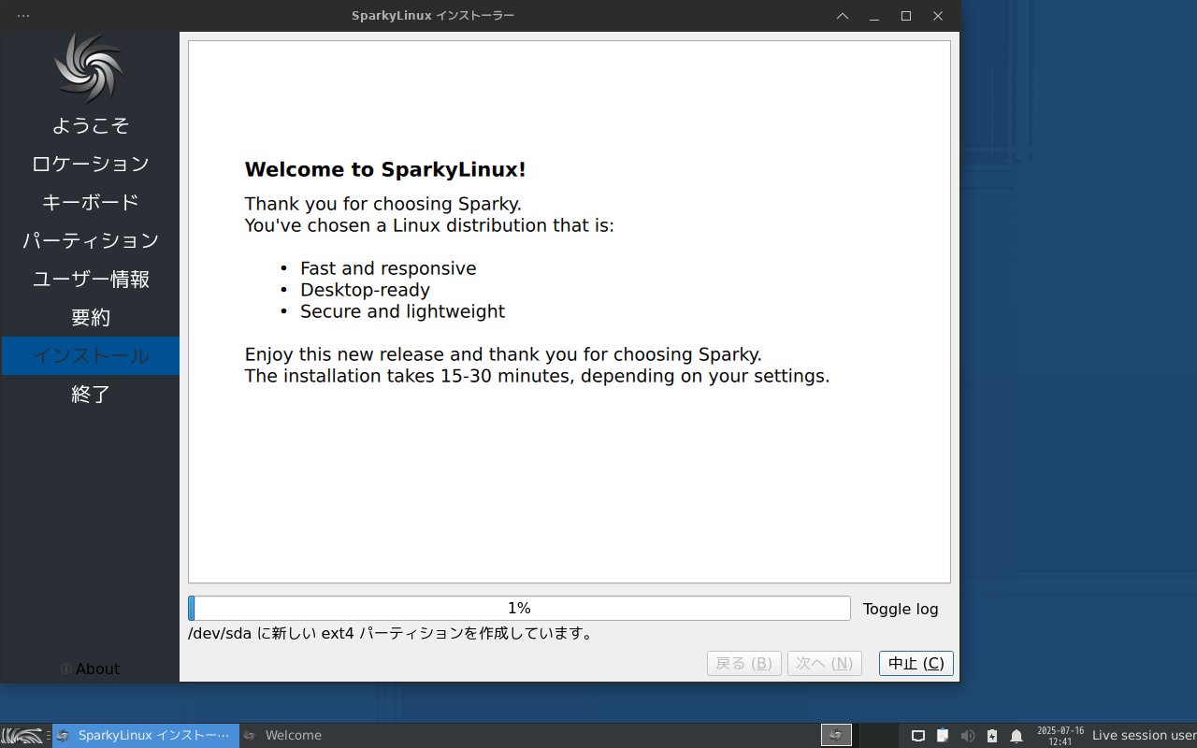Click the 戻る (B) back button
Viewport: 1197px width, 748px height.
743,663
